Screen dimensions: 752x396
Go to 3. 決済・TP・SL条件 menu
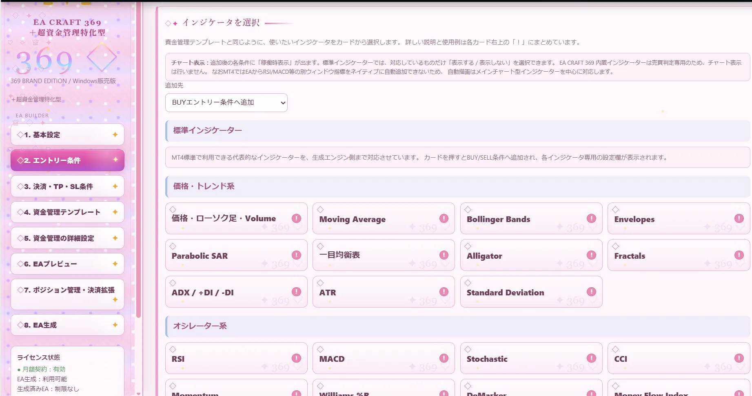pyautogui.click(x=67, y=186)
